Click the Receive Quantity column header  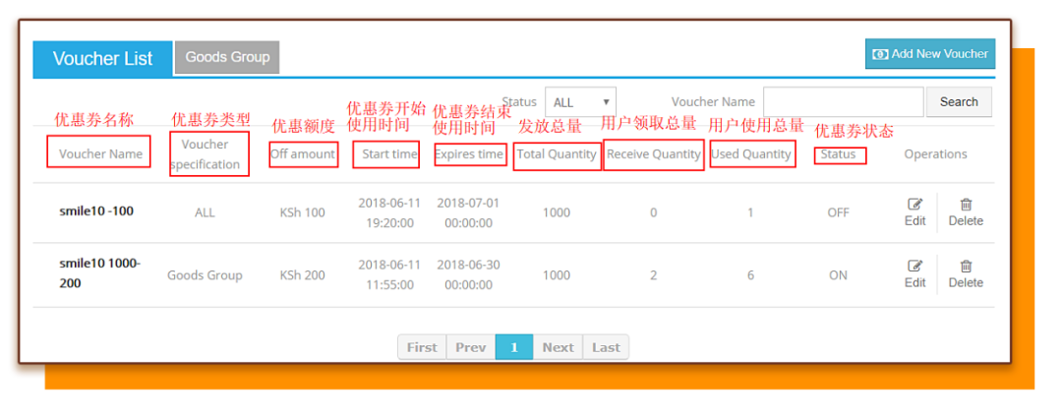pyautogui.click(x=654, y=153)
